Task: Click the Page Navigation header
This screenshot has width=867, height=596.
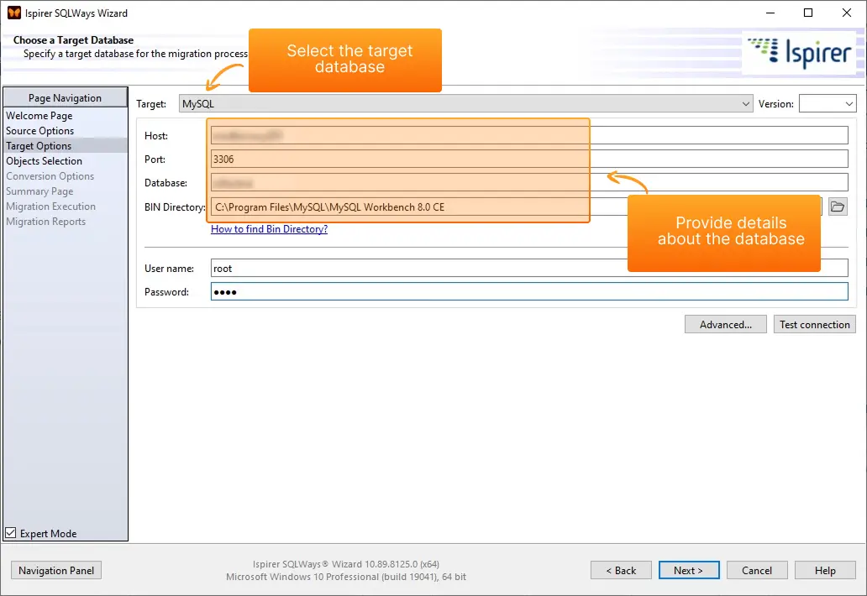Action: [x=66, y=97]
